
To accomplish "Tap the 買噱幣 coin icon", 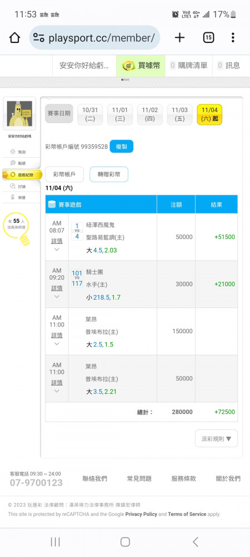I will 128,66.
